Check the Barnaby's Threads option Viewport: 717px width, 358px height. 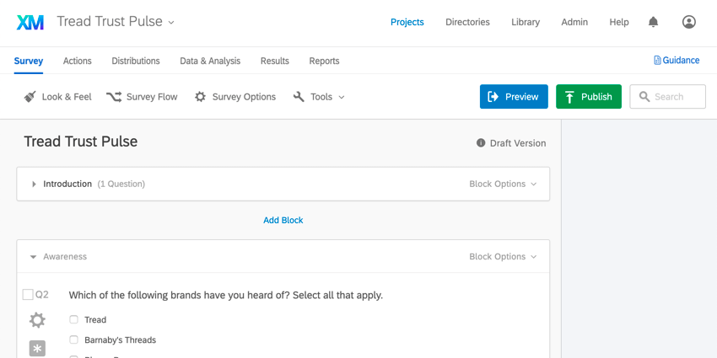[x=73, y=339]
